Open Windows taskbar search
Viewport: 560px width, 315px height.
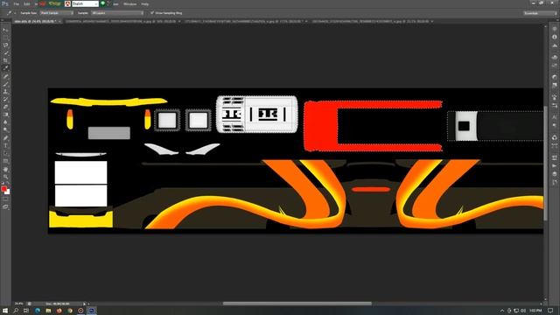(x=16, y=311)
